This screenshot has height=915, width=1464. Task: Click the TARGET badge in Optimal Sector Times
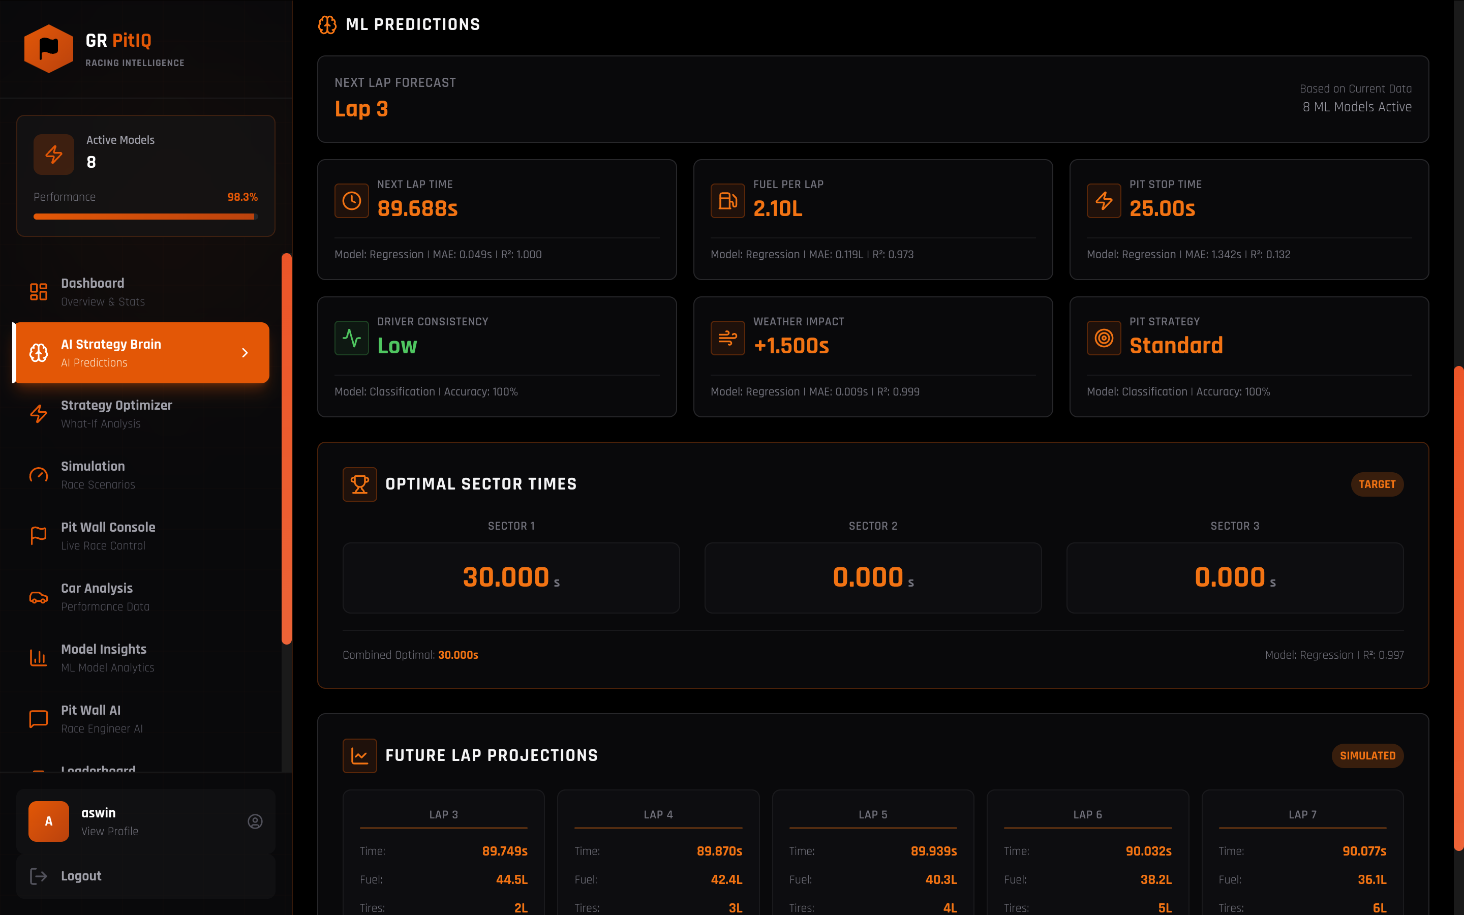coord(1376,484)
